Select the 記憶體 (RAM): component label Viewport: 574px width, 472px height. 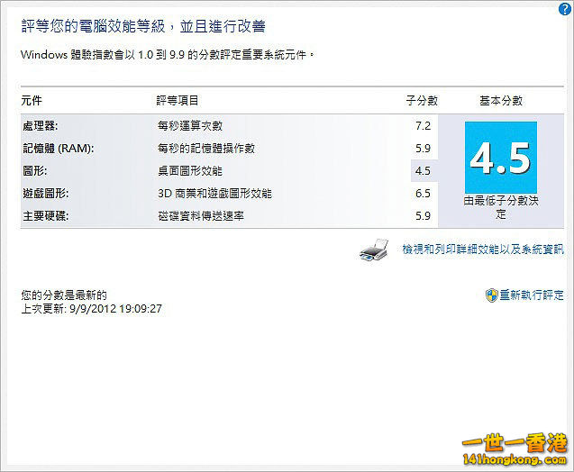[x=59, y=149]
